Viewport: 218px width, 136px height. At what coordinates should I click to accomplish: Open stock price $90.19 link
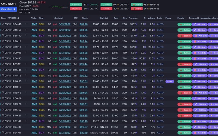tap(84, 133)
